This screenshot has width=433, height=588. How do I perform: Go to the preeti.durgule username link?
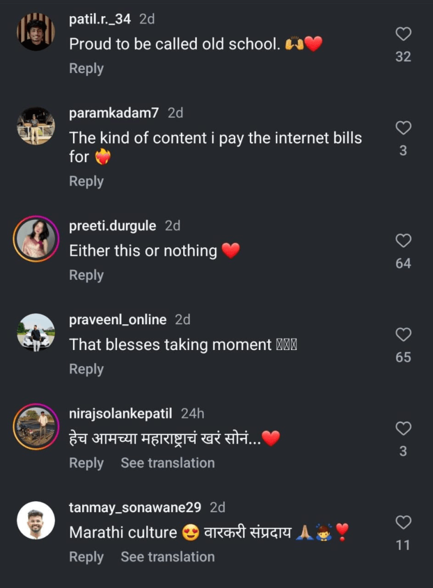point(113,226)
